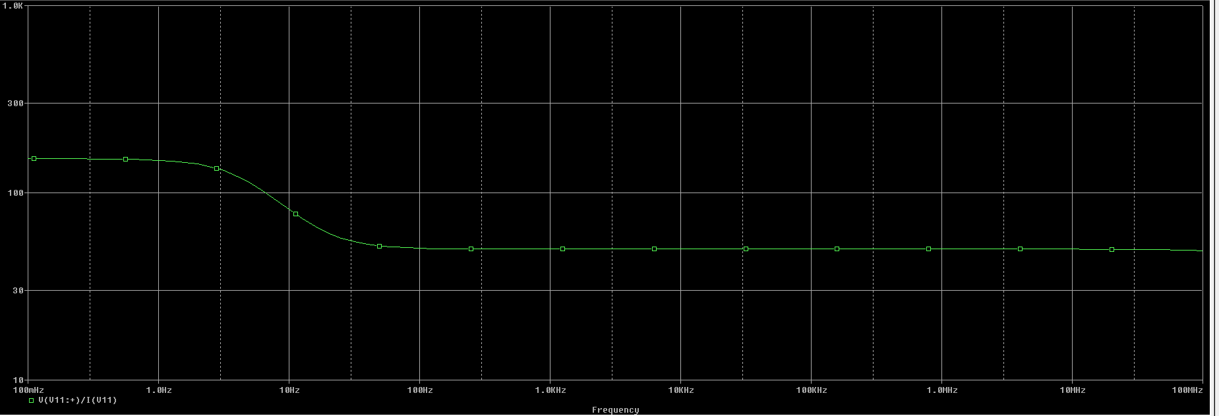Click the leftmost square marker on the trace

pos(34,158)
